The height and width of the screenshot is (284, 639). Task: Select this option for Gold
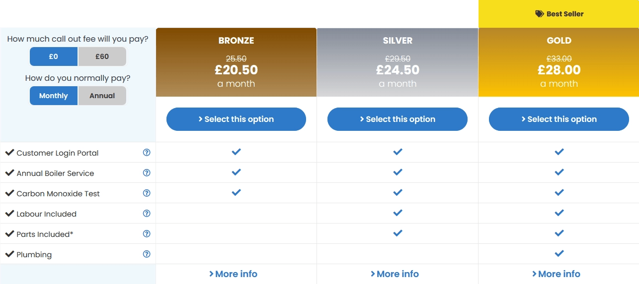coord(559,119)
